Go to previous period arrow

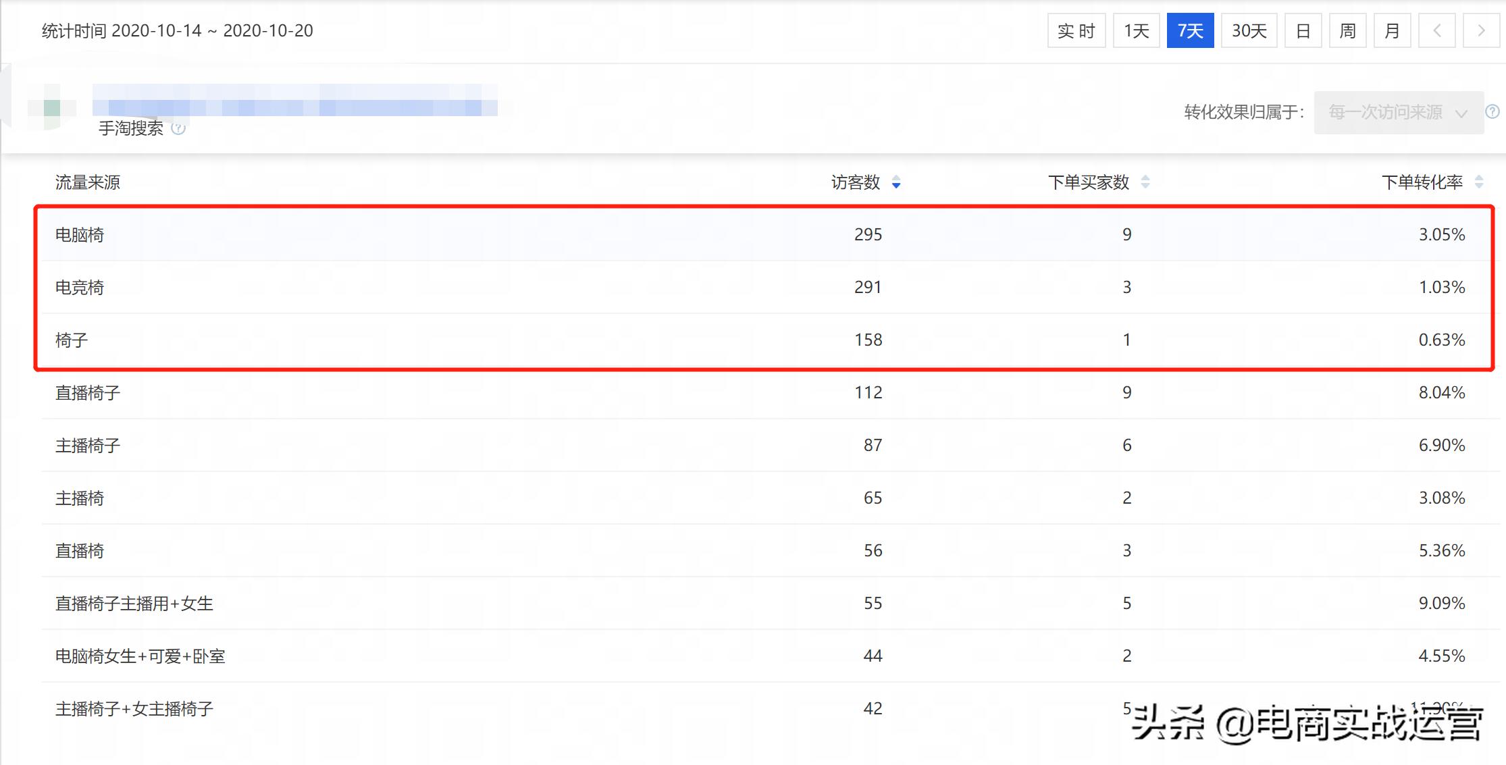1436,30
